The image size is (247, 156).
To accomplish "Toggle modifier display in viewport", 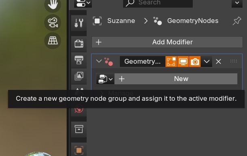I will pyautogui.click(x=183, y=61).
